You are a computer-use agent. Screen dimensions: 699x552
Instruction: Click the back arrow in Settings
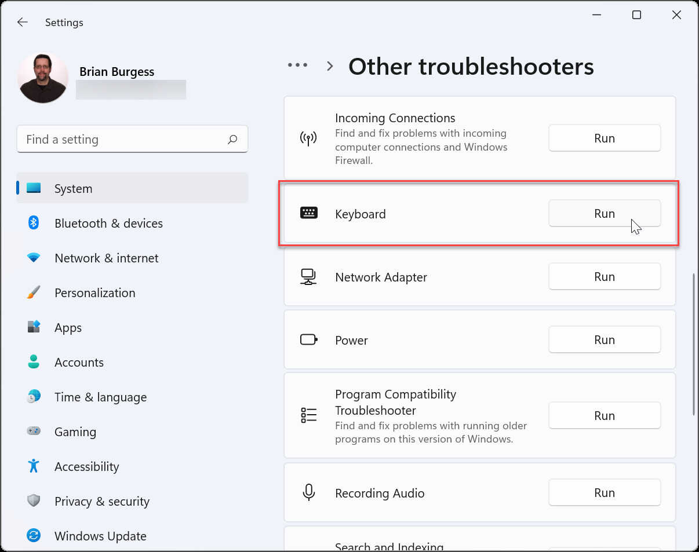(x=23, y=22)
